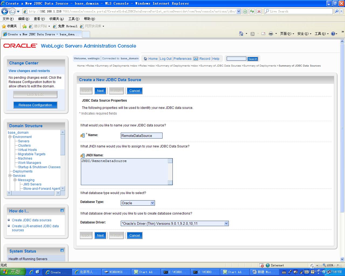Open the 查看(V) menu
Image resolution: width=345 pixels, height=276 pixels.
tap(39, 19)
